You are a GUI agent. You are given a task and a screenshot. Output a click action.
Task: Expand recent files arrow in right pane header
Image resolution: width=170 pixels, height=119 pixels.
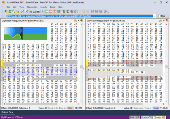tap(164, 21)
